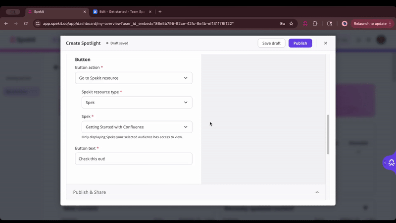The image size is (396, 223).
Task: Click the password key icon in address bar
Action: [x=282, y=23]
